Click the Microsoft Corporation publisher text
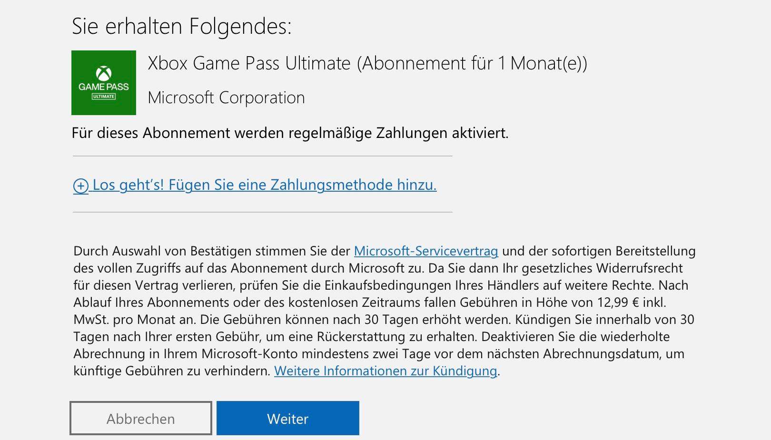Viewport: 771px width, 440px height. point(226,98)
